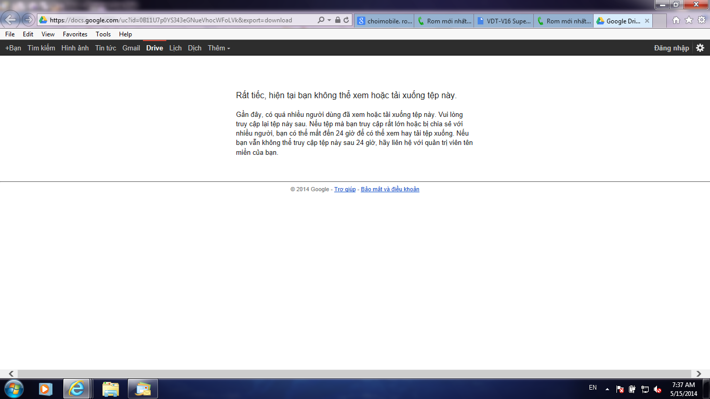Show hidden system tray icons
Image resolution: width=710 pixels, height=399 pixels.
[x=607, y=389]
